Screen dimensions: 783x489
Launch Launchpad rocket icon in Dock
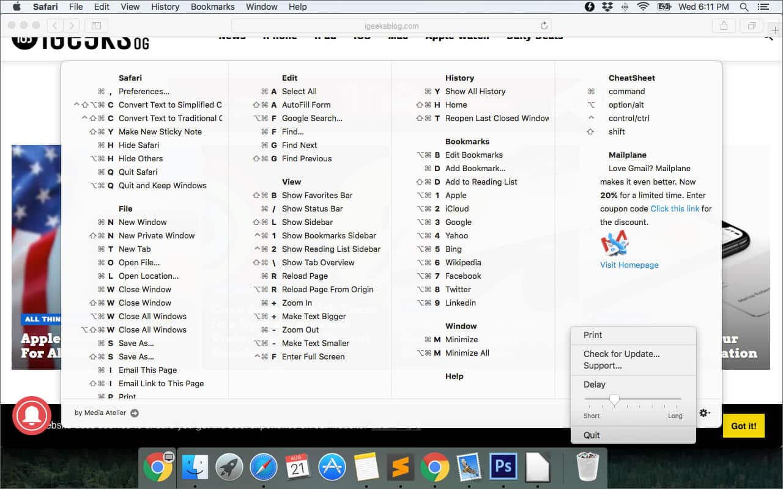[x=230, y=468]
